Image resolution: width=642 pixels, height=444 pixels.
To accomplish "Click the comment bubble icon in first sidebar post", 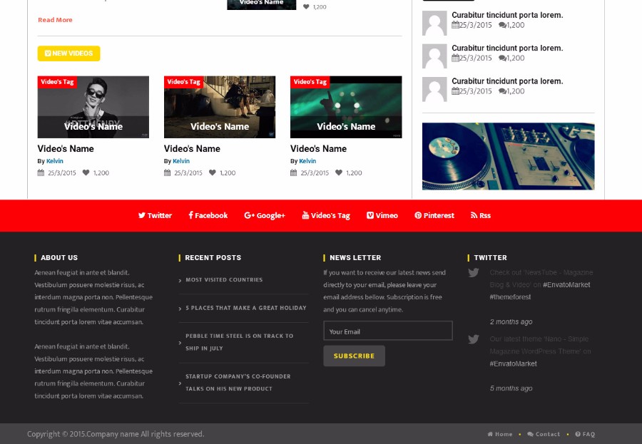I will tap(502, 26).
